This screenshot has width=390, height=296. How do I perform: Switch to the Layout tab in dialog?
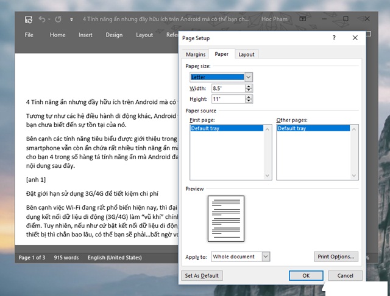(x=246, y=55)
